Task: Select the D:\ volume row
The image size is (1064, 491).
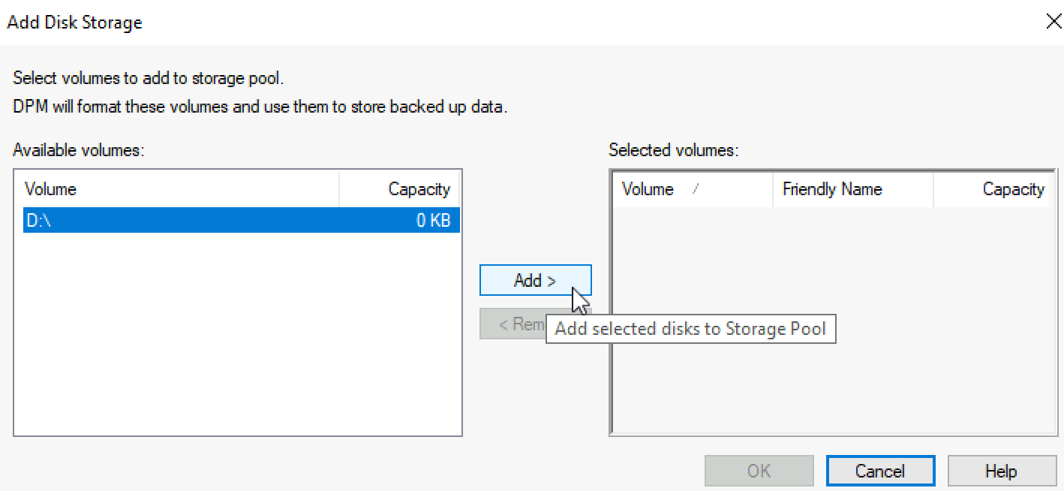Action: click(x=242, y=220)
